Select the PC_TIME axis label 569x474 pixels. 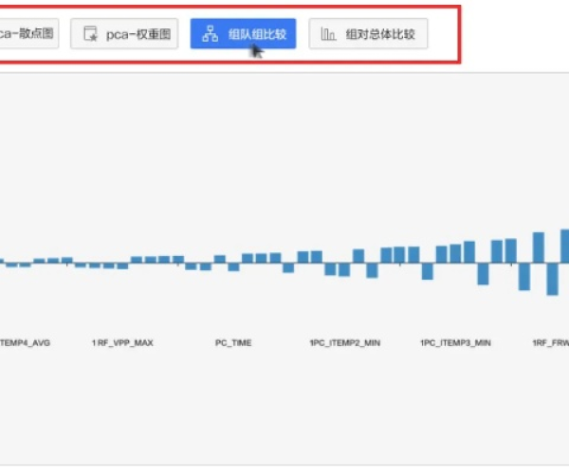[233, 342]
